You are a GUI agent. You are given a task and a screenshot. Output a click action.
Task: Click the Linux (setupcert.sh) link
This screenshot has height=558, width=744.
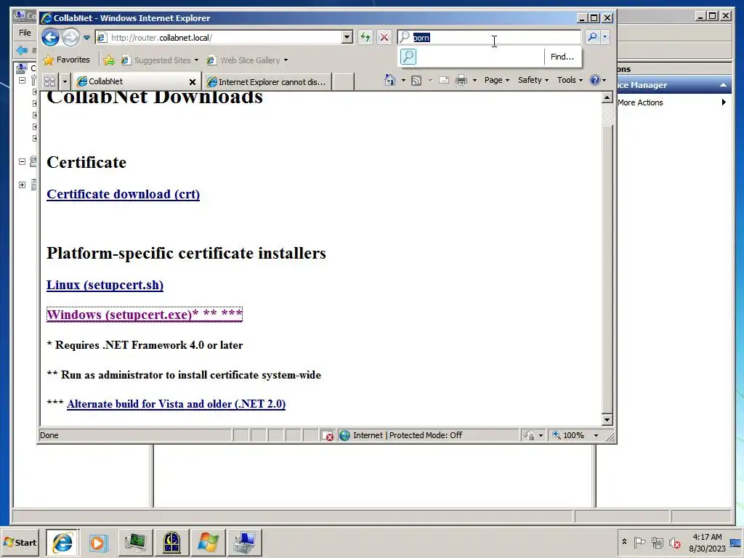point(105,285)
